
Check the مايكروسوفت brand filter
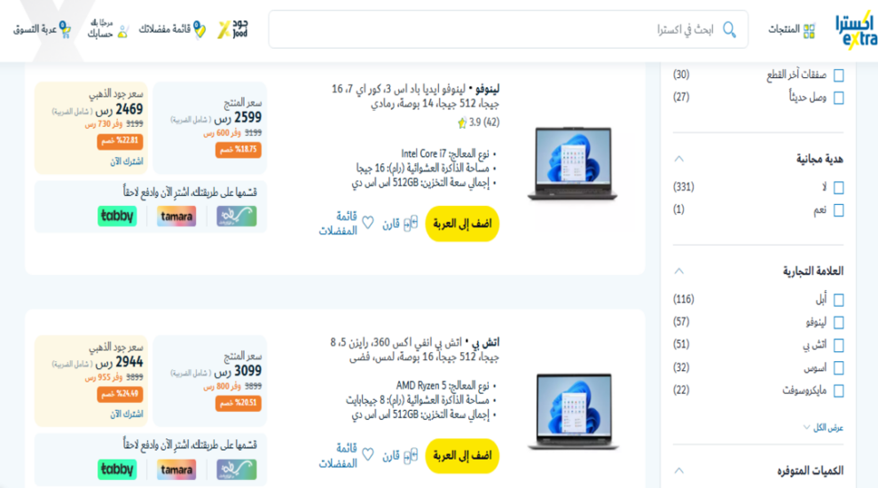click(838, 390)
